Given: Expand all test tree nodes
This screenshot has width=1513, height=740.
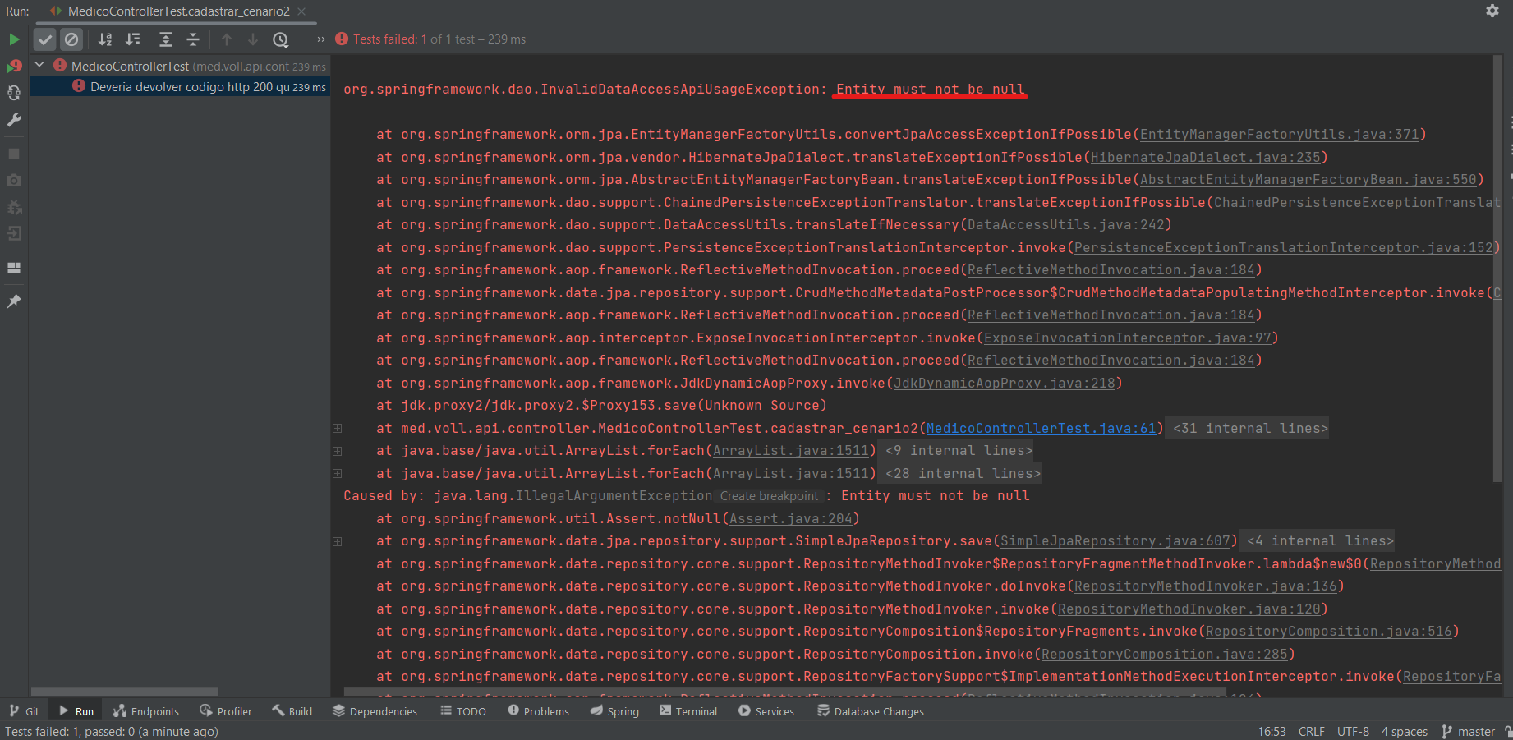Looking at the screenshot, I should [x=166, y=39].
